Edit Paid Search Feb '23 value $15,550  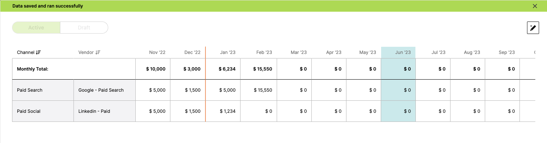pos(260,90)
